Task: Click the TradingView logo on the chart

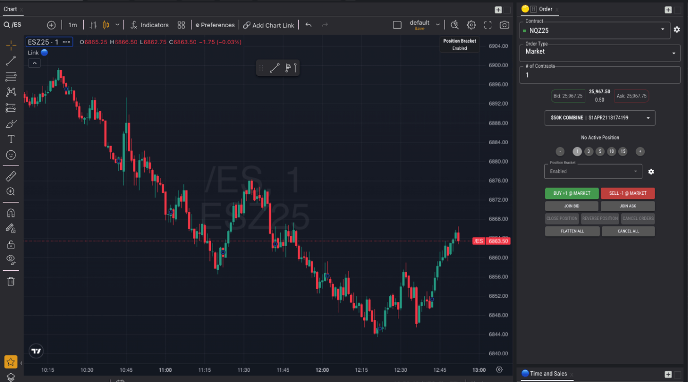Action: click(36, 351)
